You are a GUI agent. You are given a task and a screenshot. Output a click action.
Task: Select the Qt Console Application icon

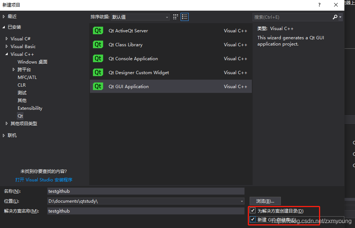[98, 58]
